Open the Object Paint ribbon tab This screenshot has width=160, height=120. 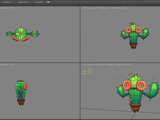tap(23, 2)
